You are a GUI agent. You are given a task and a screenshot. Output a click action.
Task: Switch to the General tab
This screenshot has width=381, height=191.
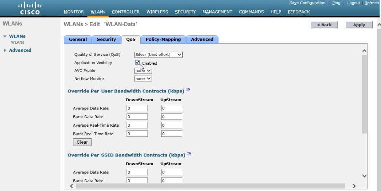coord(78,39)
